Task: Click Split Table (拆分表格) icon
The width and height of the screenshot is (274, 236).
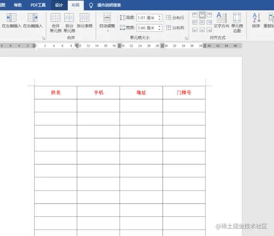Action: click(84, 21)
